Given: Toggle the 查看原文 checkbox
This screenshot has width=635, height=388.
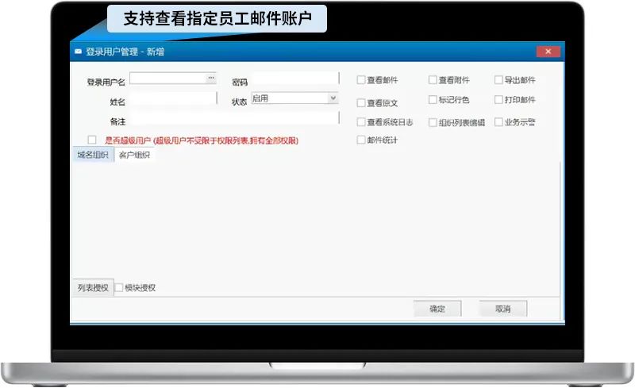Looking at the screenshot, I should 361,102.
